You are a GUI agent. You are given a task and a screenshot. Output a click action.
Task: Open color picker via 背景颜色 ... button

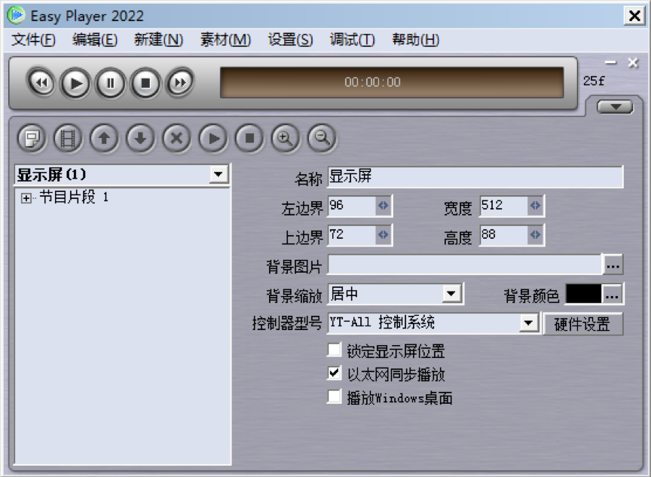coord(612,295)
